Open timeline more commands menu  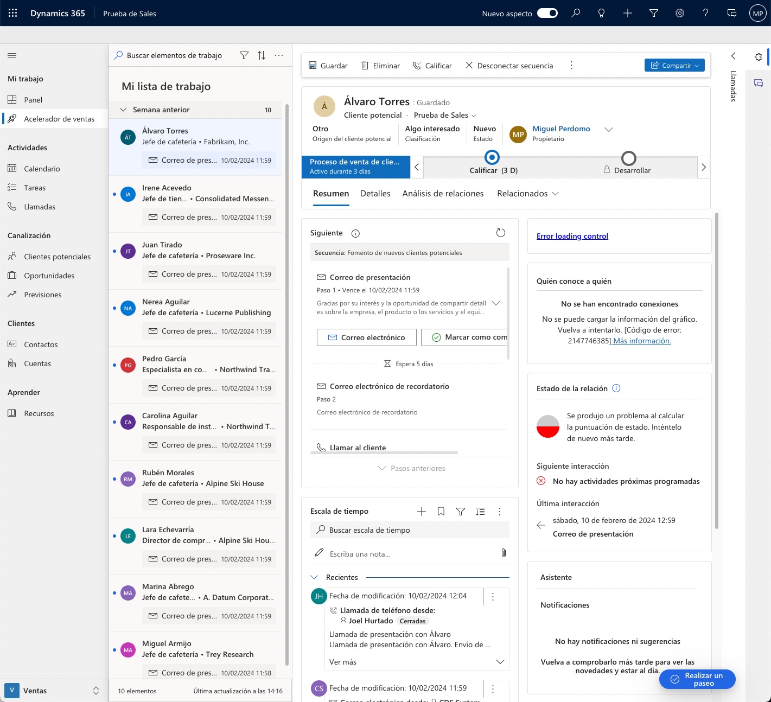500,511
